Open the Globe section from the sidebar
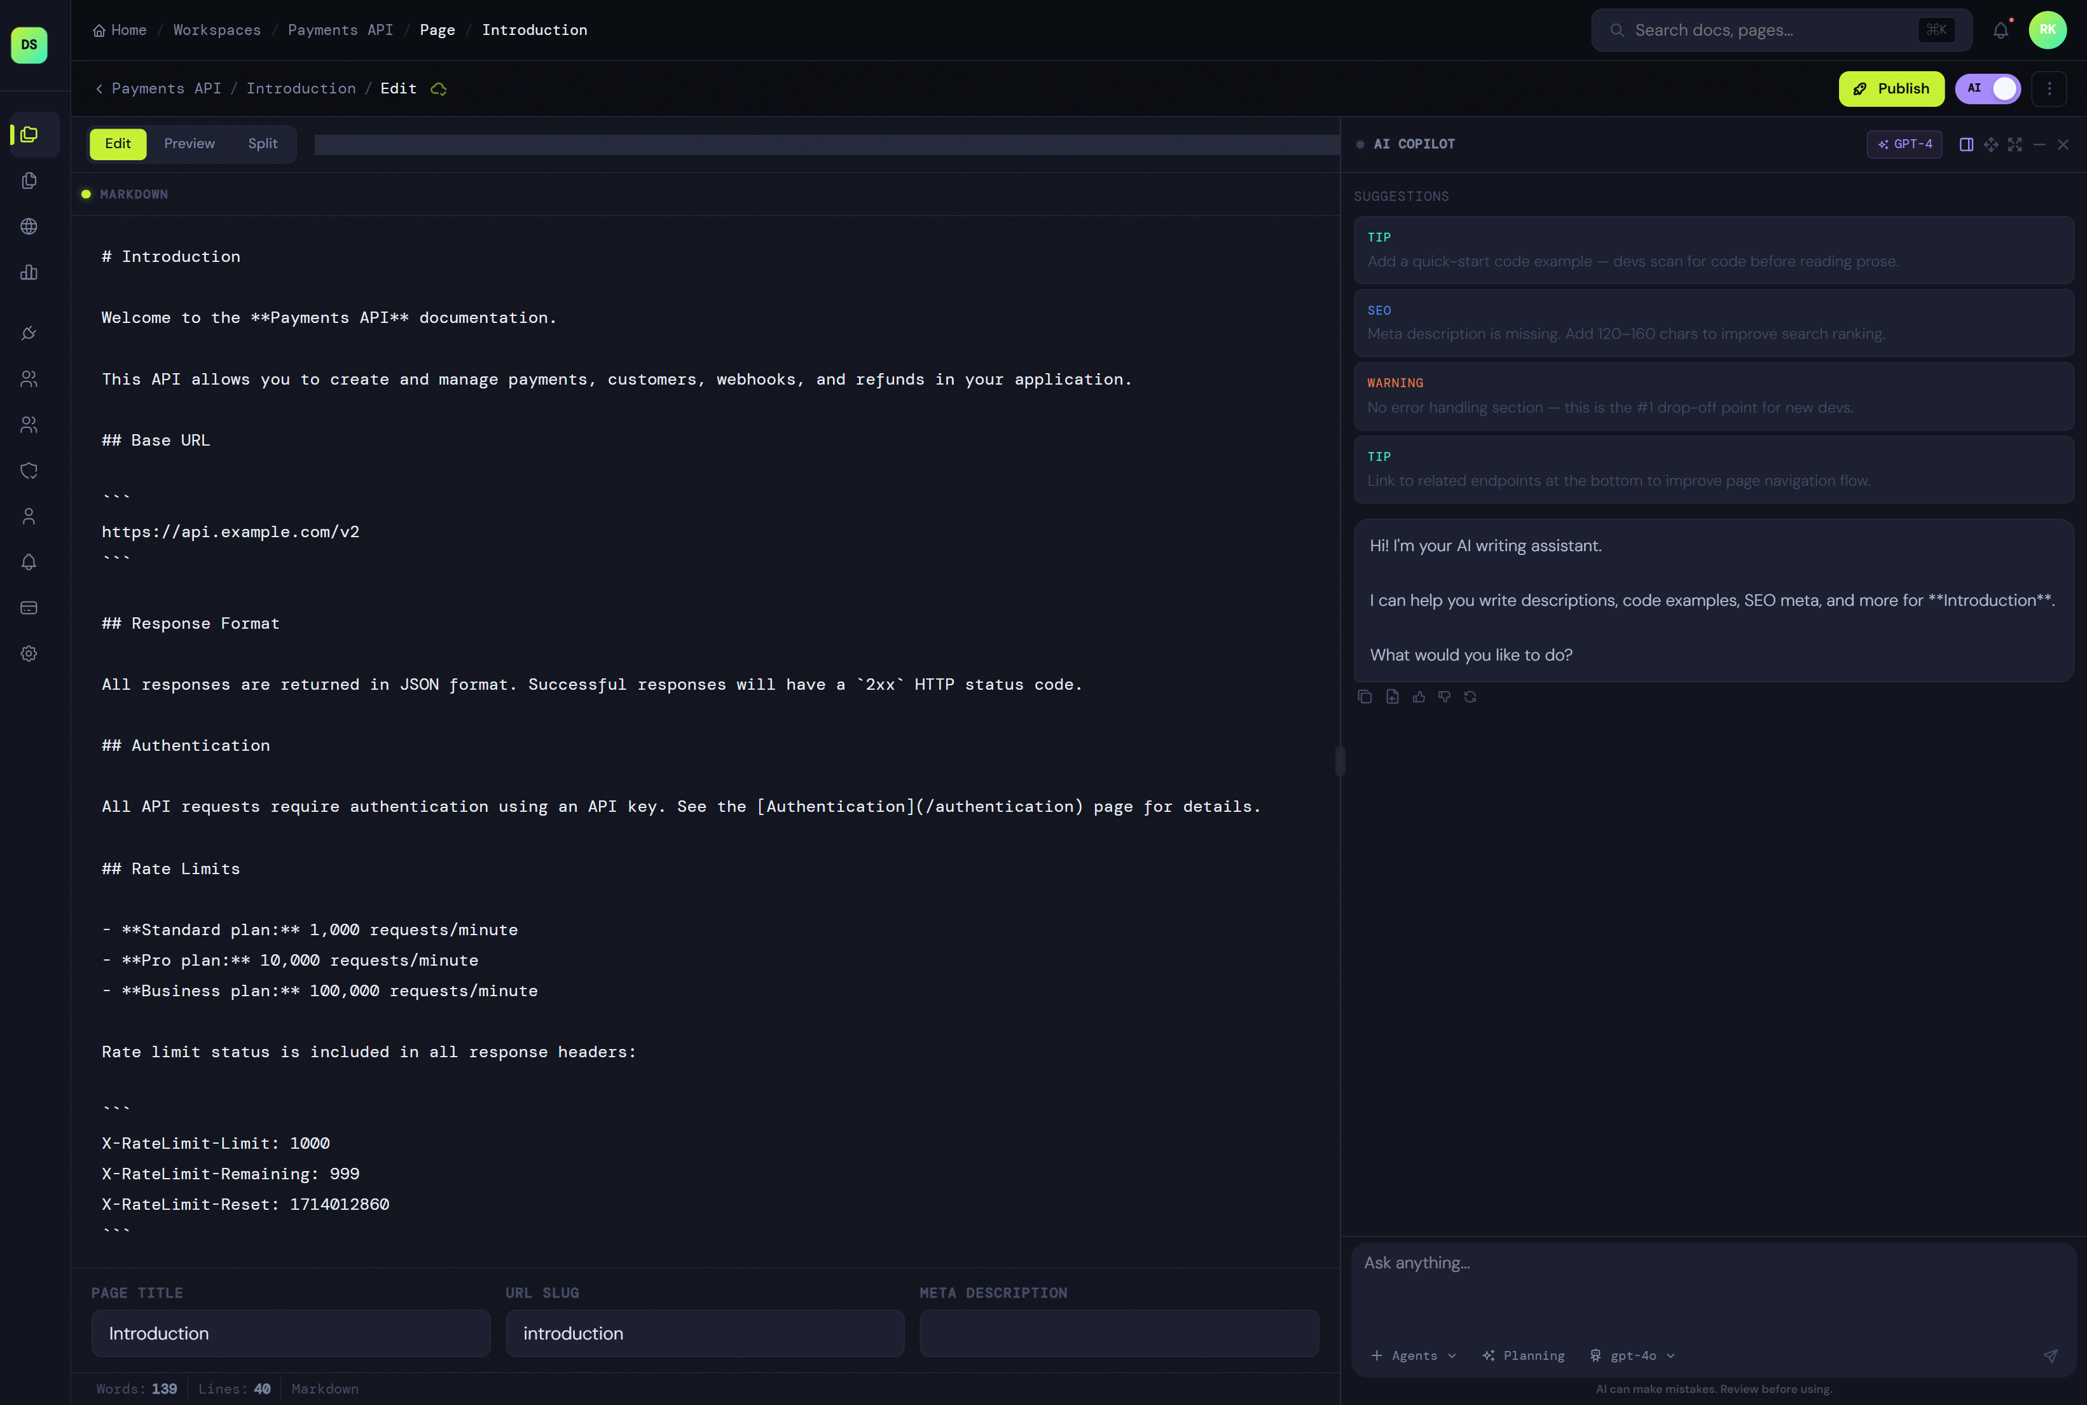Image resolution: width=2087 pixels, height=1405 pixels. (x=30, y=226)
